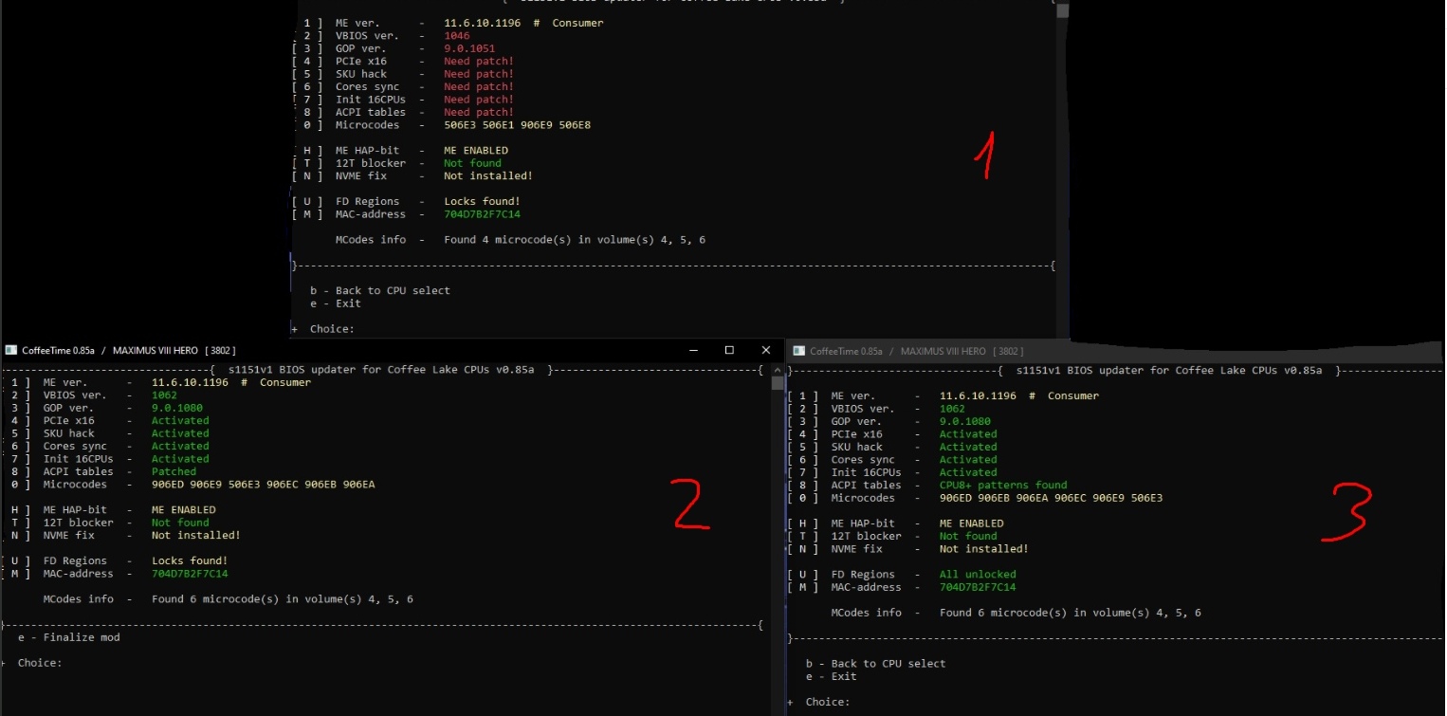Select the left window's "CoffeeTime 0.85a / MAXIMUS VIII HERO" title

[x=128, y=351]
